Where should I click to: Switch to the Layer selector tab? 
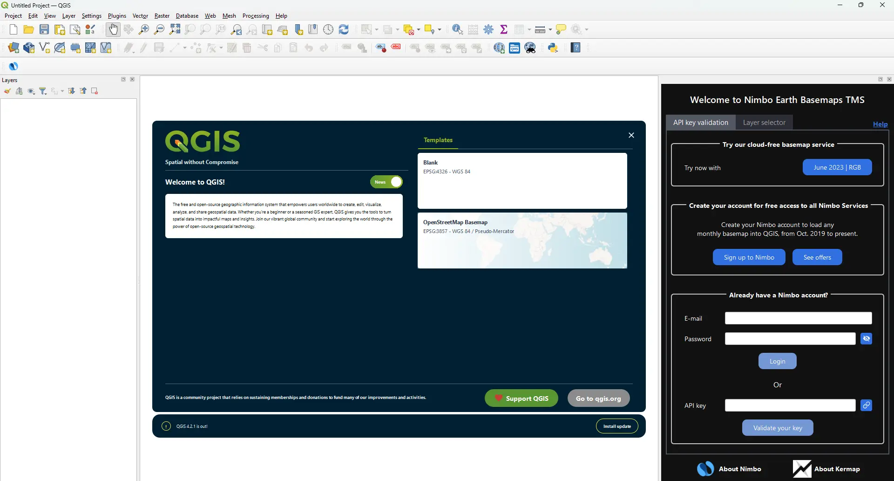point(764,123)
